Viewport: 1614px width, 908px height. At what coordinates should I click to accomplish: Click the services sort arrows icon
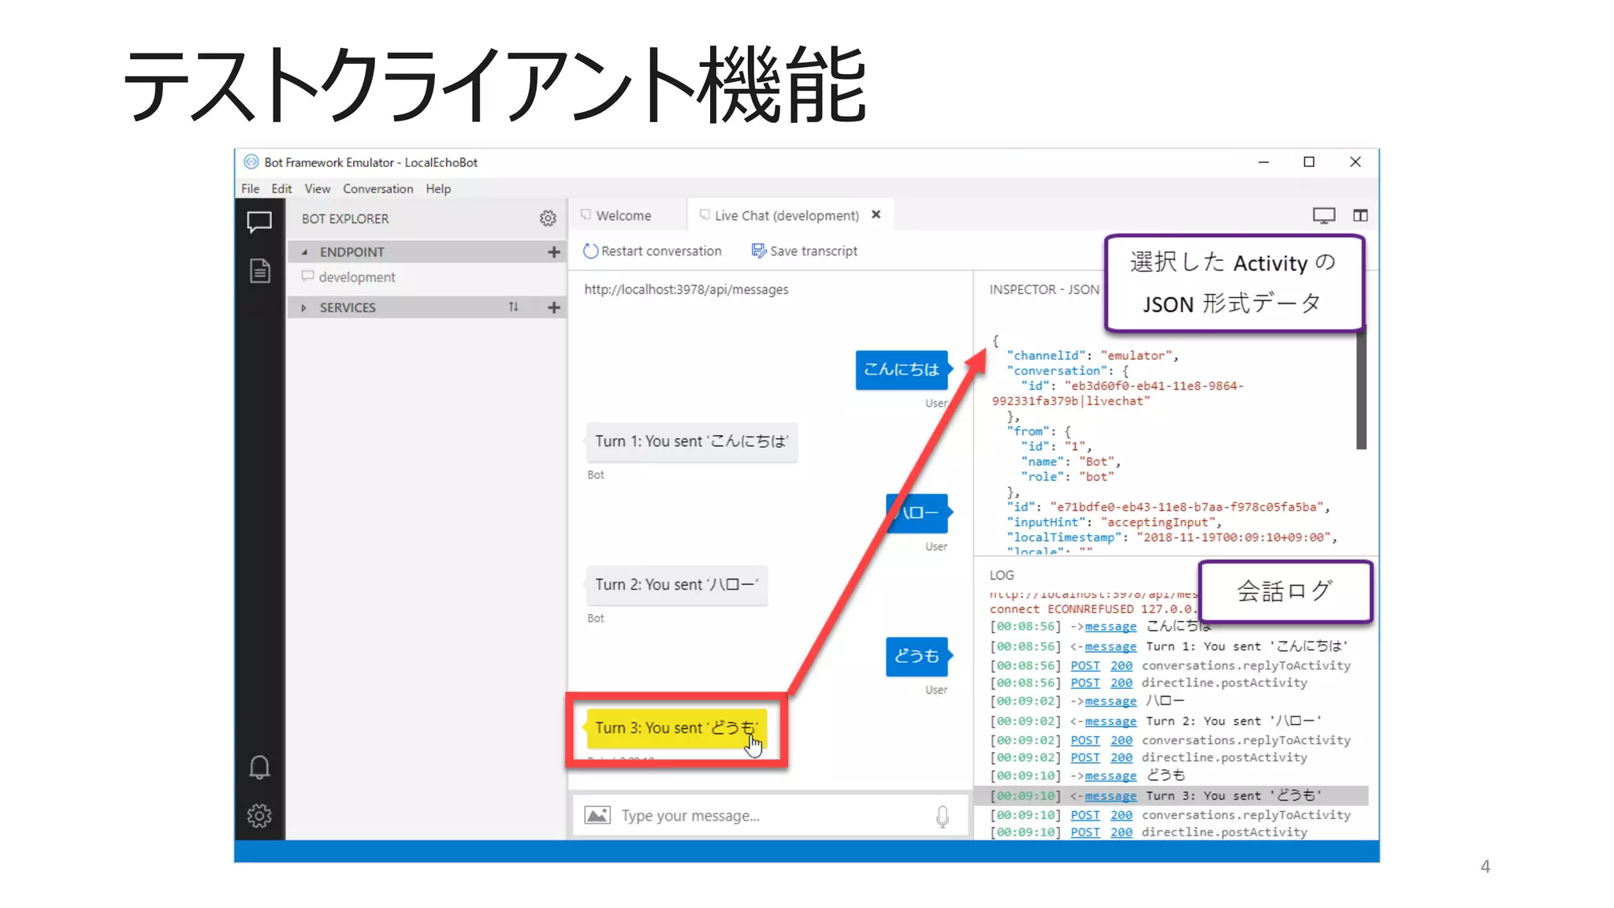514,307
